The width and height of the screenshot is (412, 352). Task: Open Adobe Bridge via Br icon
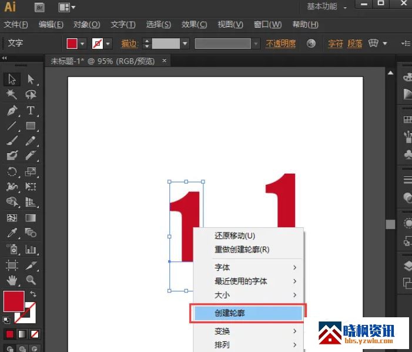pyautogui.click(x=40, y=7)
